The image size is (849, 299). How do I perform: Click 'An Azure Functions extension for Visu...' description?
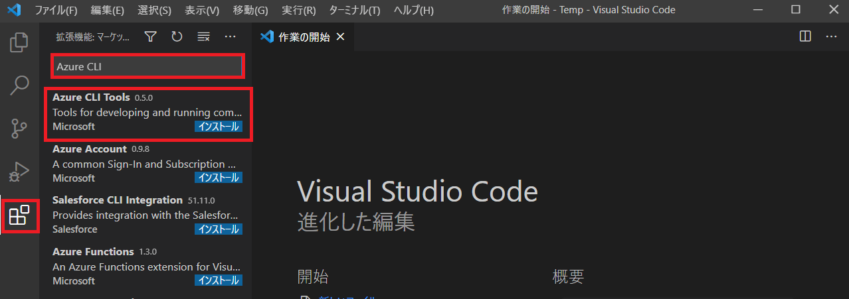(147, 267)
